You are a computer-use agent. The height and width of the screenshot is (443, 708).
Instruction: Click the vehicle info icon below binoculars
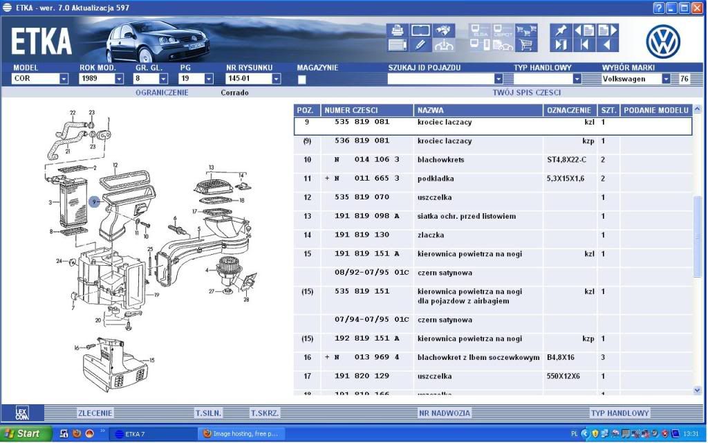tap(443, 45)
